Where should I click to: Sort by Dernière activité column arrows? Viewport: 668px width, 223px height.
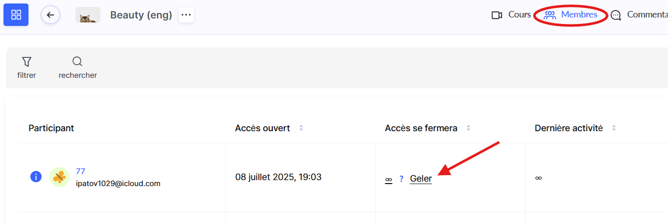pyautogui.click(x=614, y=128)
